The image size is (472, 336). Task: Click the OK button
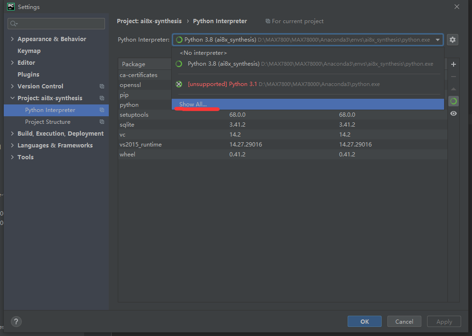click(365, 321)
